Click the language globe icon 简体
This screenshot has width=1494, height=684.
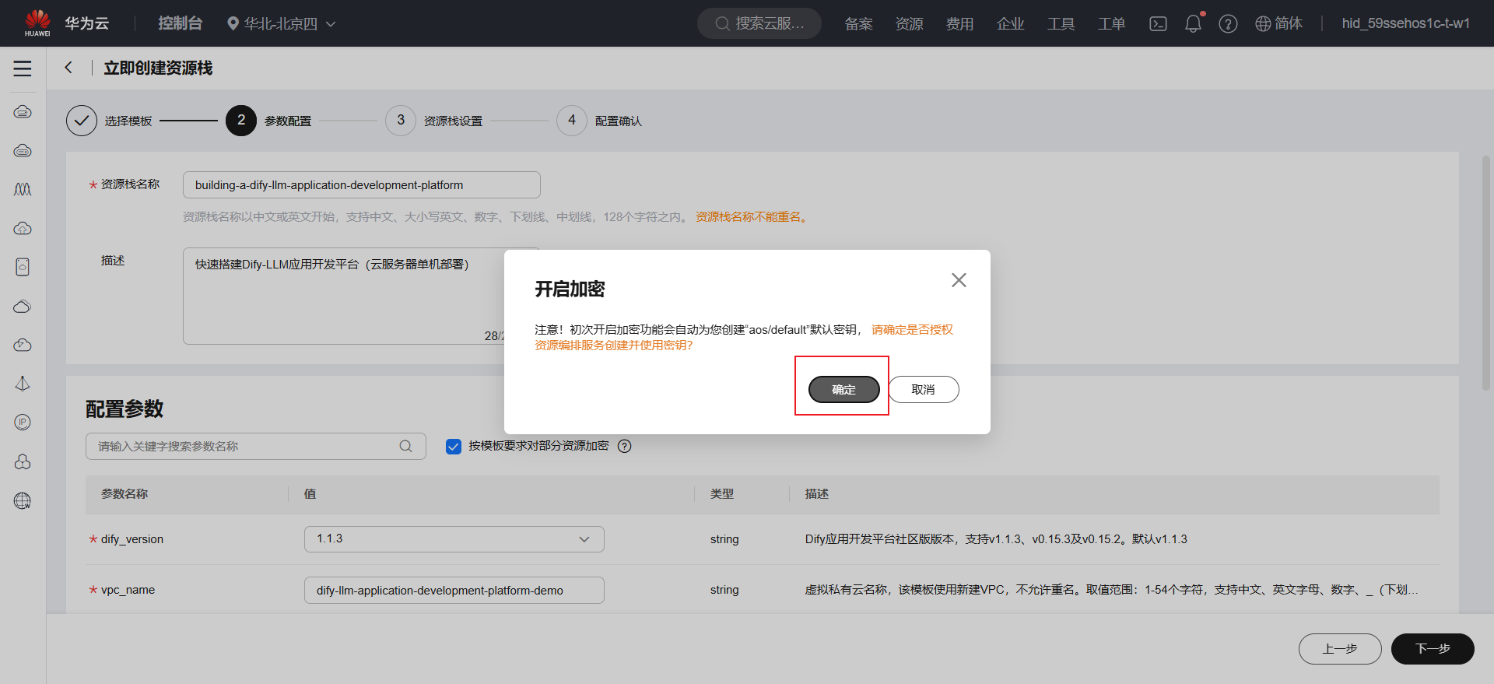coord(1278,23)
